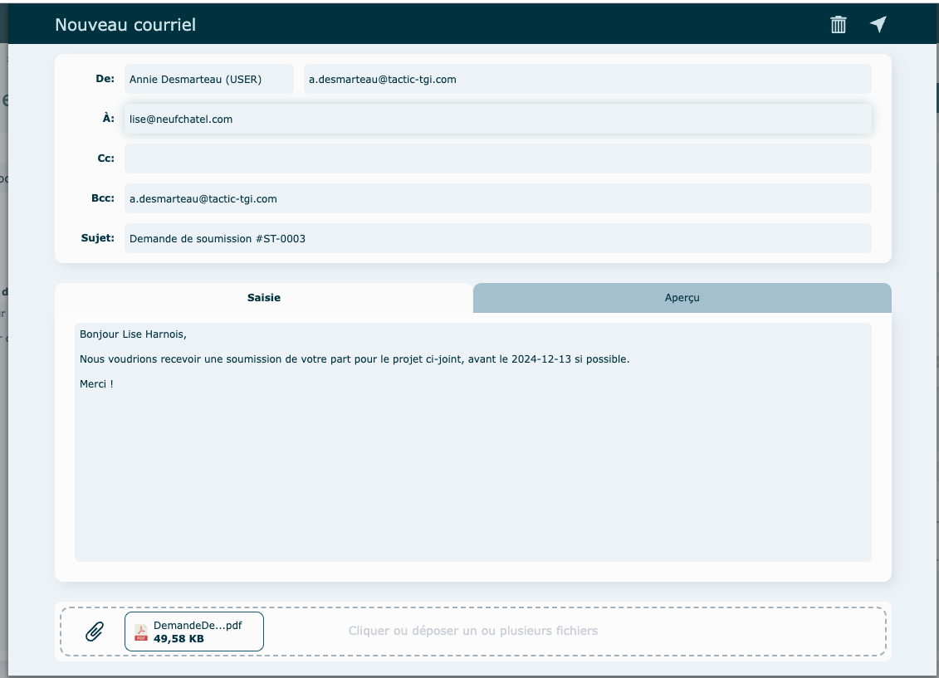This screenshot has height=678, width=939.
Task: Click the trash icon to discard the email
Action: point(839,25)
